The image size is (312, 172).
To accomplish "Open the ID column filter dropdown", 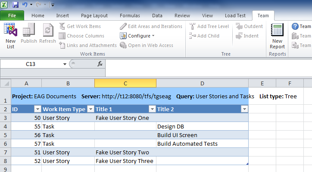I will tap(37, 109).
